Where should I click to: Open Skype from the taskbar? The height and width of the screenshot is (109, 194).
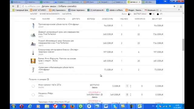(115, 106)
